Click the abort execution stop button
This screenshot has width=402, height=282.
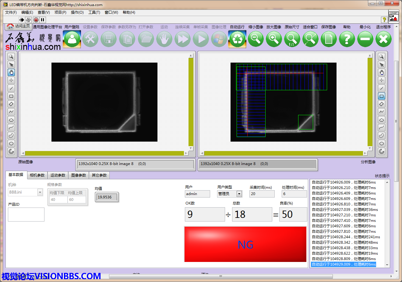(x=36, y=20)
